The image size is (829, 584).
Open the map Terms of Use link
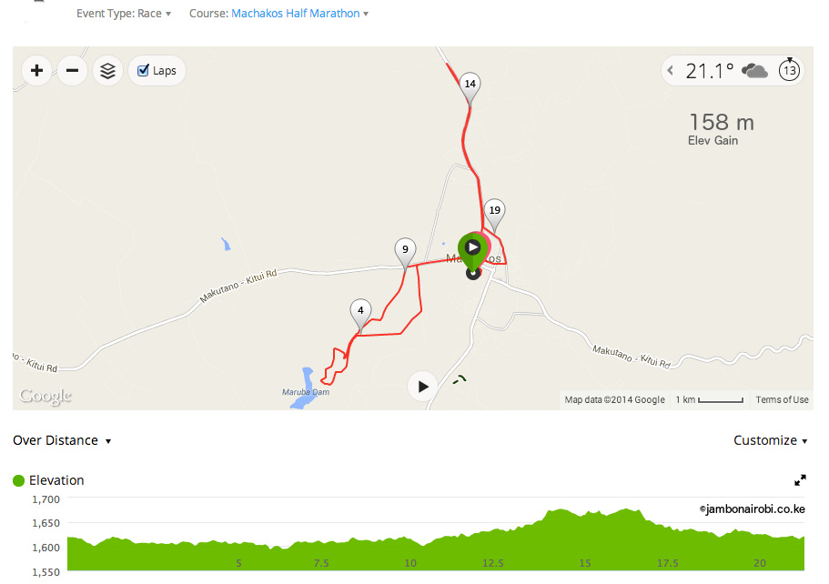782,399
